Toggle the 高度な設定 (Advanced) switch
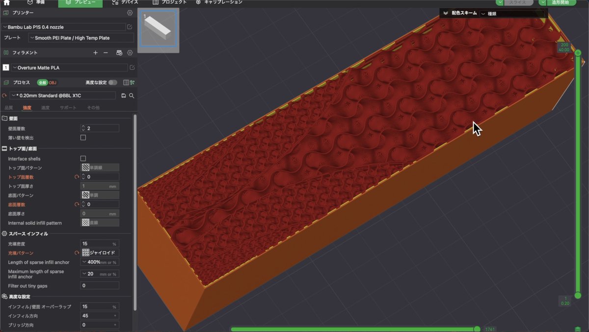Viewport: 589px width, 332px height. click(x=113, y=83)
